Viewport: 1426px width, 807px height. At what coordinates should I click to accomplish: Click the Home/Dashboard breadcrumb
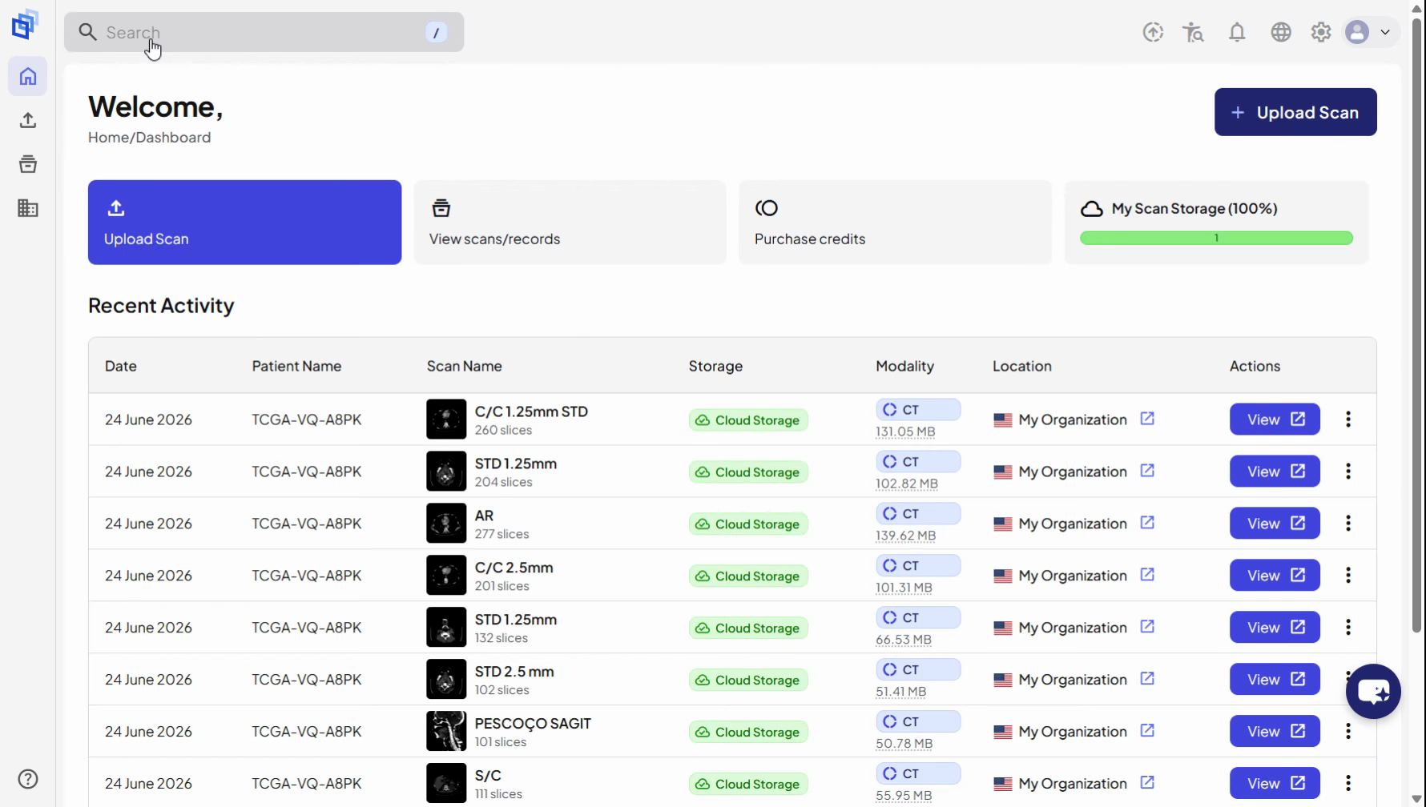(x=150, y=138)
